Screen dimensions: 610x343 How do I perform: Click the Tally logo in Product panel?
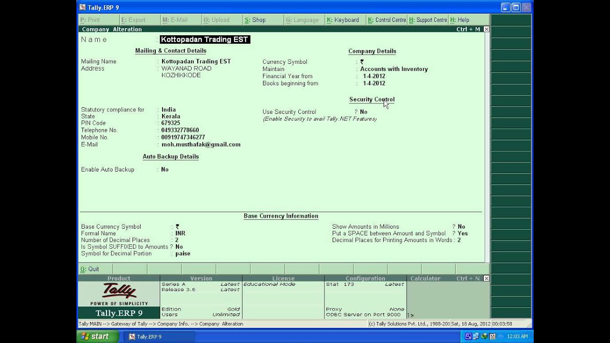point(119,291)
